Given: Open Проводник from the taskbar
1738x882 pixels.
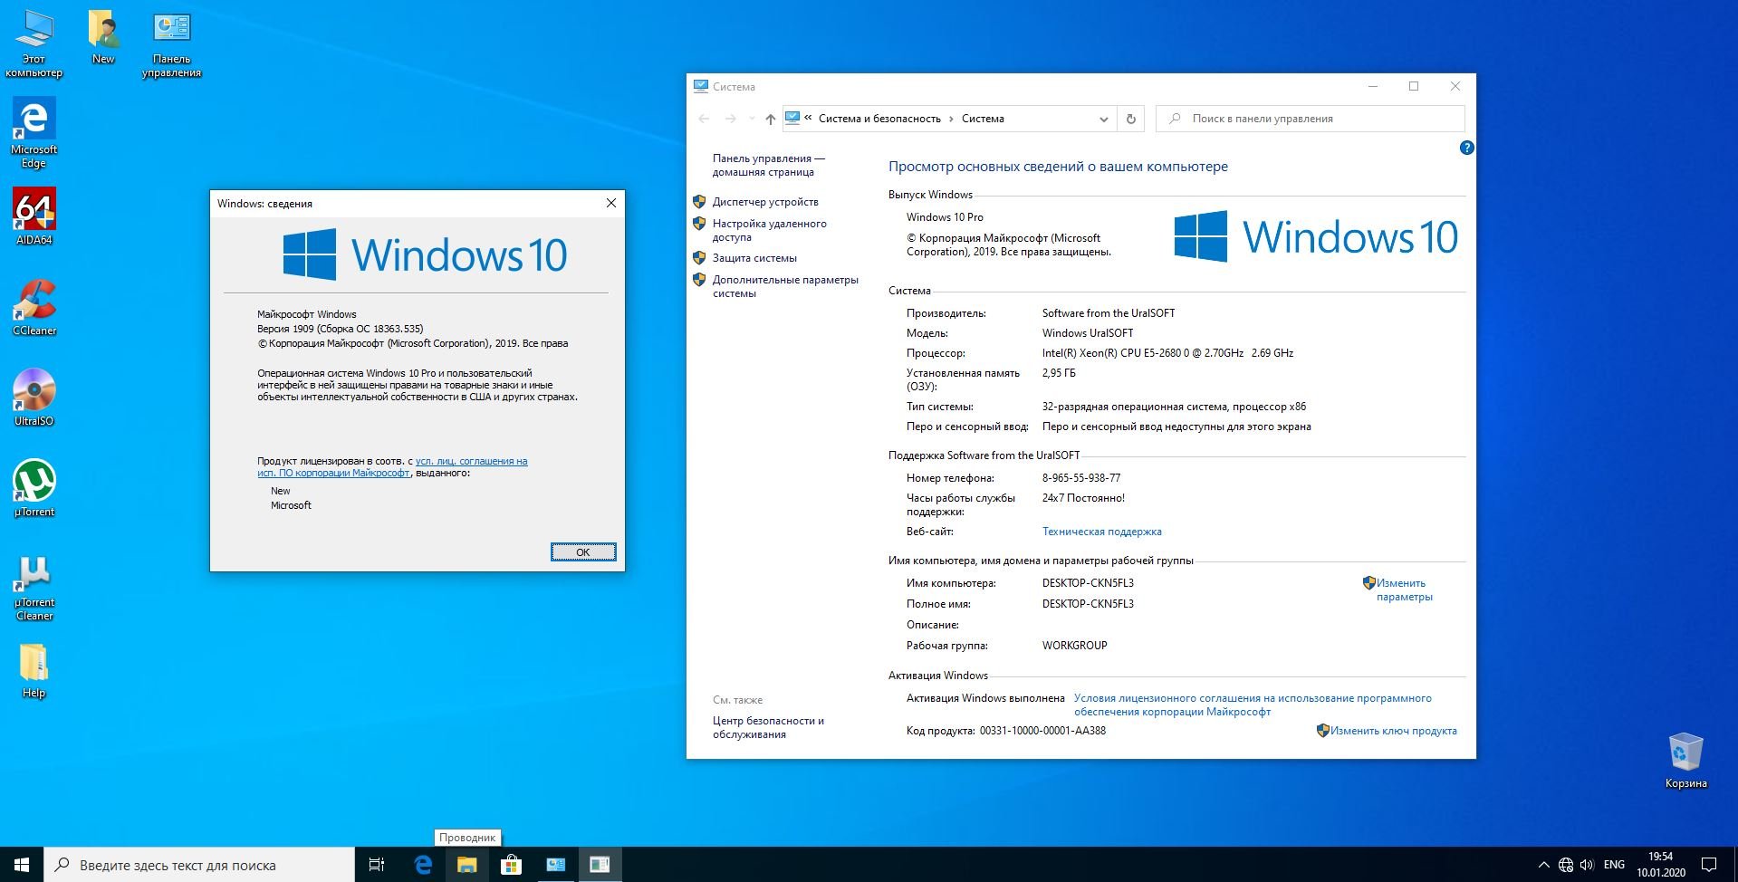Looking at the screenshot, I should click(x=466, y=865).
